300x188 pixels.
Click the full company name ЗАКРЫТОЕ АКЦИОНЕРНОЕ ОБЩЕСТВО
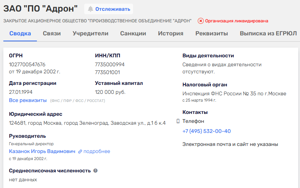tap(97, 21)
